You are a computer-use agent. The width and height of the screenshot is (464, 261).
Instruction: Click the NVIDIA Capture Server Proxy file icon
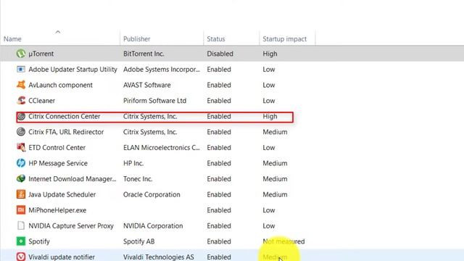pos(21,225)
